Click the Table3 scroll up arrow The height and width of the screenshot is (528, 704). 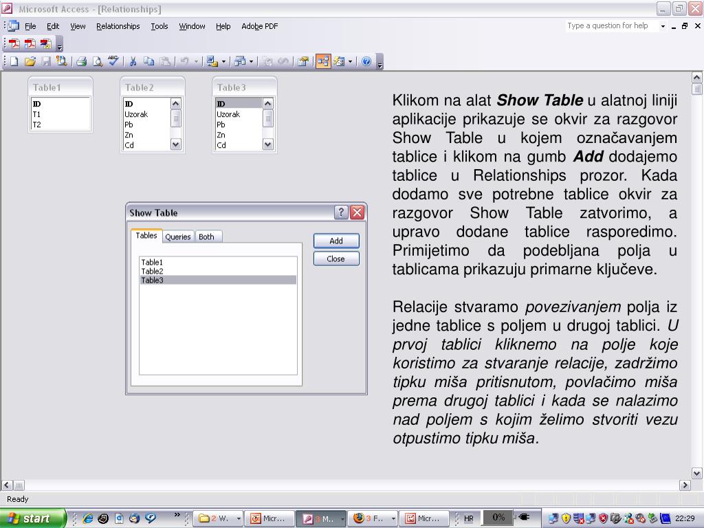tap(268, 104)
